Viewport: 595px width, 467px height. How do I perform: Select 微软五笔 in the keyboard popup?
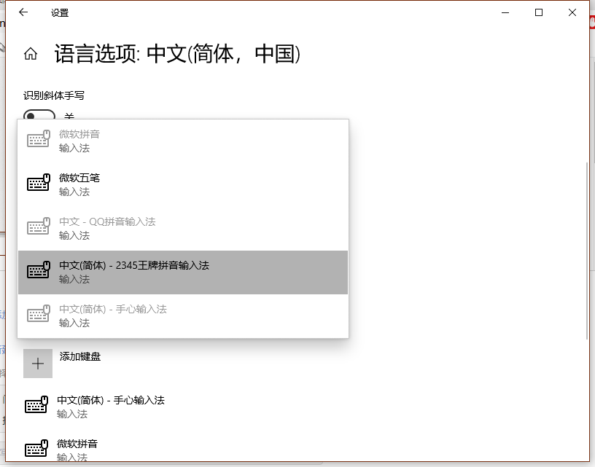183,184
